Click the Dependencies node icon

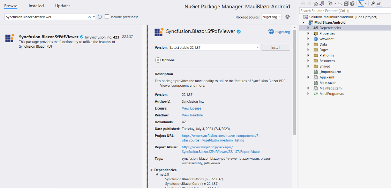[x=316, y=28]
